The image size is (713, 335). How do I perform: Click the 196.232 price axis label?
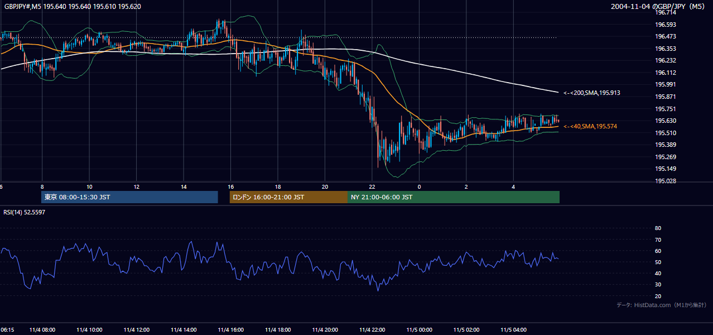pos(666,60)
